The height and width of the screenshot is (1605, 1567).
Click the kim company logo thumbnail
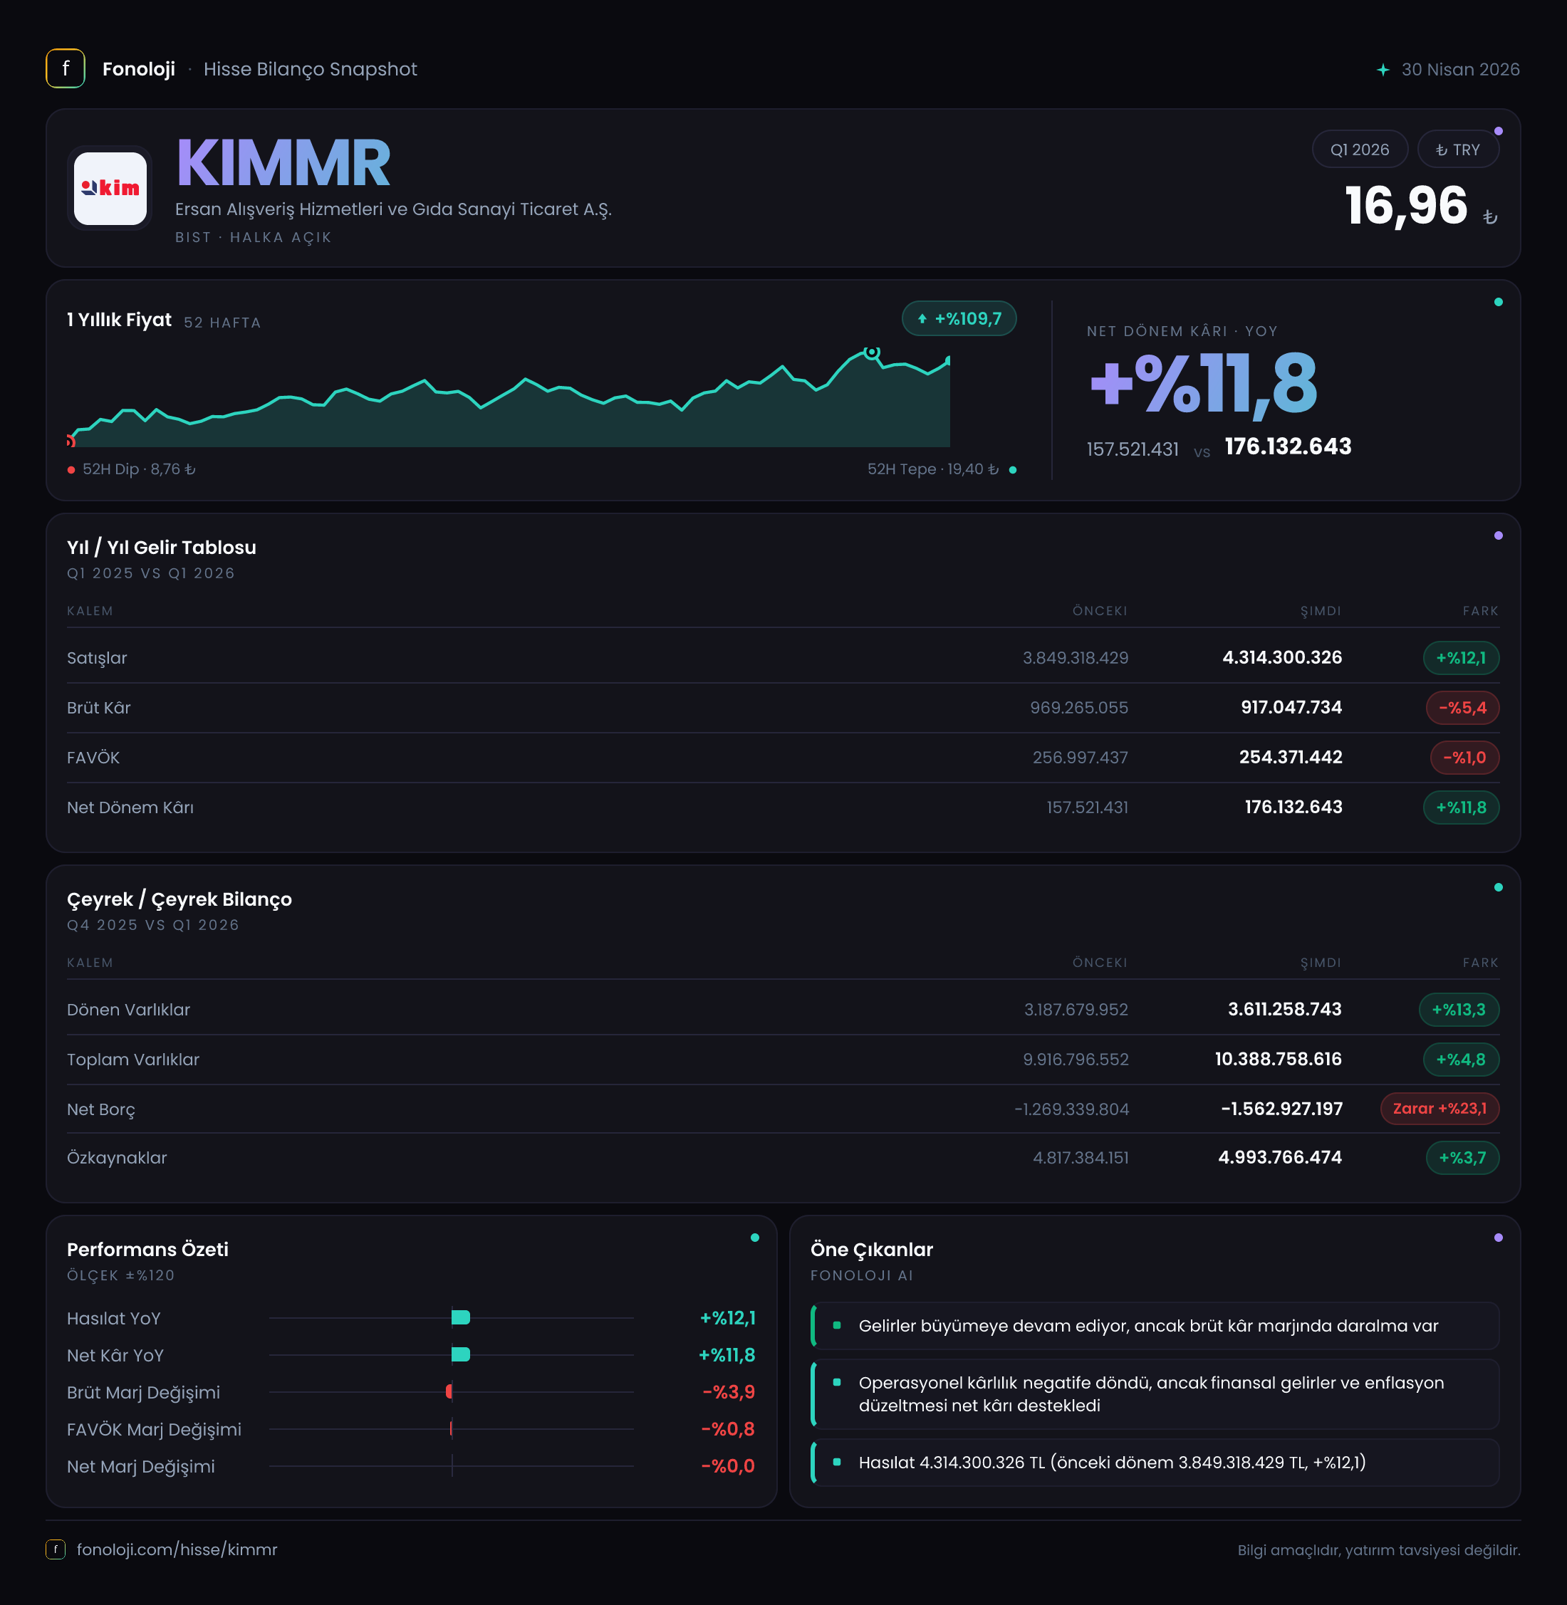pos(110,189)
